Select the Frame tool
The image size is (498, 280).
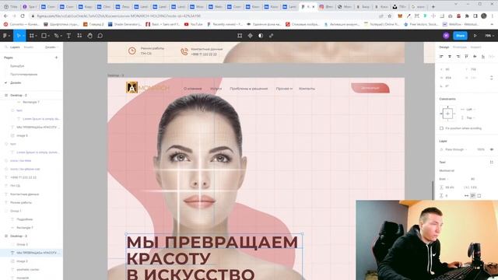coord(33,36)
